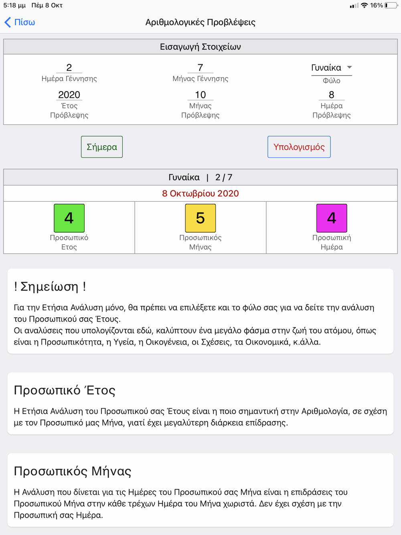Click the Σήμερα button
This screenshot has height=535, width=401.
(102, 147)
